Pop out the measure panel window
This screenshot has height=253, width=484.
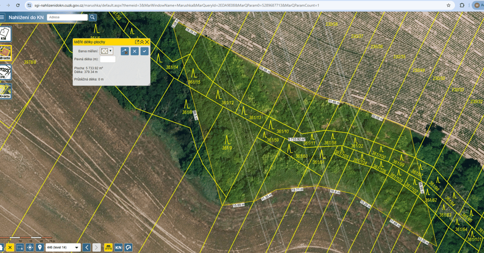point(137,42)
